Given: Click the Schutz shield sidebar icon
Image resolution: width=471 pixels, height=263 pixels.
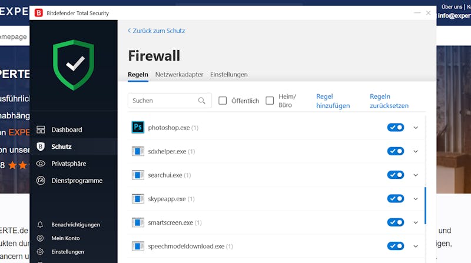Looking at the screenshot, I should tap(41, 147).
